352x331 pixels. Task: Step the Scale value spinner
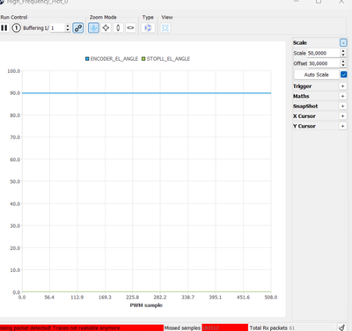click(x=343, y=53)
